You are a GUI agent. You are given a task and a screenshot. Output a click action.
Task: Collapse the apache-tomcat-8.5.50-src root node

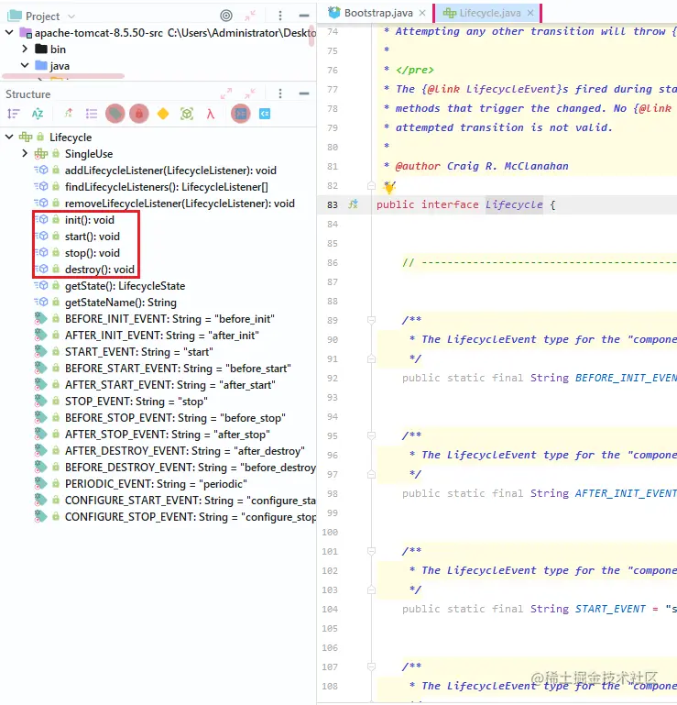[x=9, y=32]
